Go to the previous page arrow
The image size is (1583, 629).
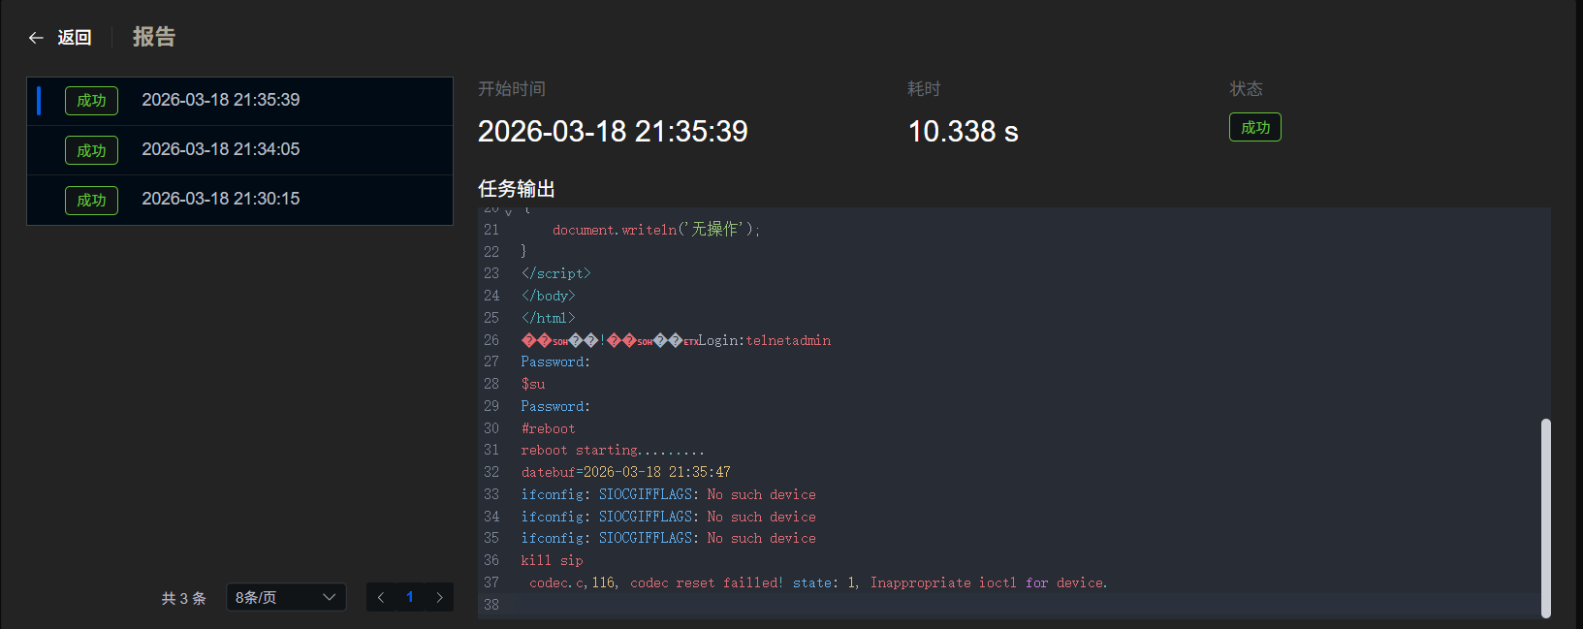coord(381,597)
